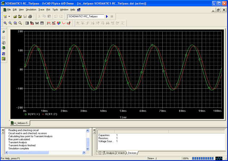Viewport: 228px width, 161px height.
Task: Open the Trace menu
Action: click(41, 10)
